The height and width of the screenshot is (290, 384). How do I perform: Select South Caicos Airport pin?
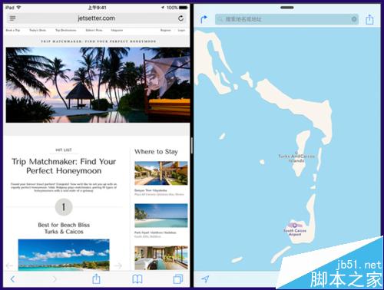coord(295,226)
